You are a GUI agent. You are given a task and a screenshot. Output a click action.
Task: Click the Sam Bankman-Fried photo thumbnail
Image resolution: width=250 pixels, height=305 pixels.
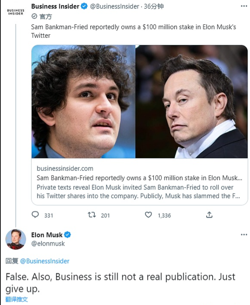coord(83,101)
